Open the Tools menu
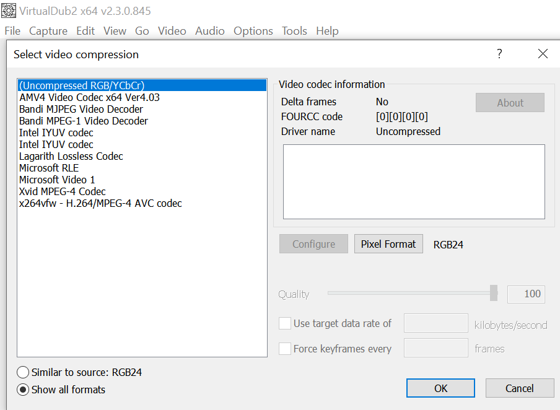The image size is (560, 410). coord(294,31)
